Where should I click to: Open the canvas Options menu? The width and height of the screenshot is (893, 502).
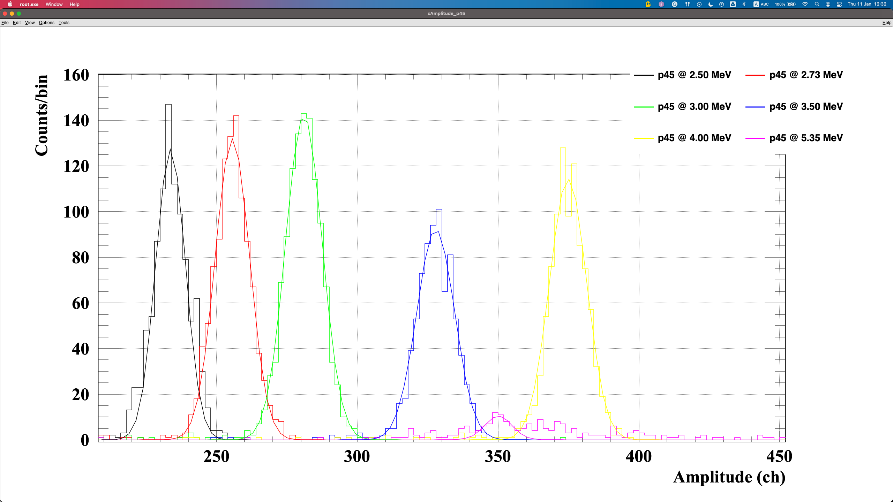[46, 23]
